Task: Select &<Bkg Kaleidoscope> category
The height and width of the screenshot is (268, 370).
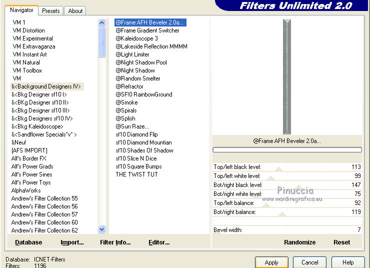Action: tap(37, 126)
